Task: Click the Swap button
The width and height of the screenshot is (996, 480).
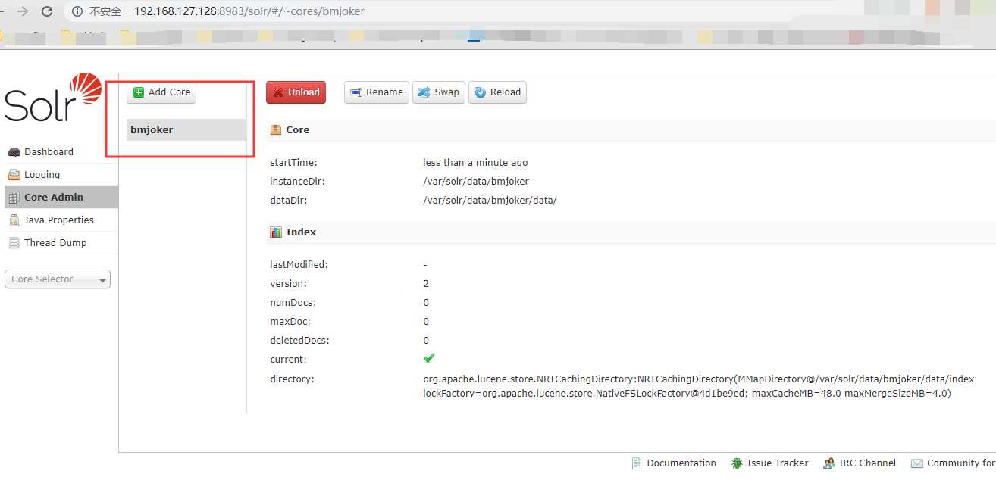Action: [x=439, y=92]
